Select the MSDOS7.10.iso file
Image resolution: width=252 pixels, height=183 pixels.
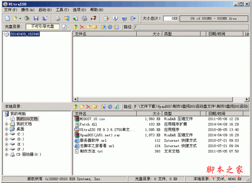[x=92, y=119]
